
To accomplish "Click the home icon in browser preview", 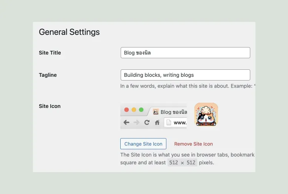I will [157, 122].
